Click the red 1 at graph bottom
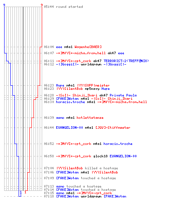 tap(25, 192)
